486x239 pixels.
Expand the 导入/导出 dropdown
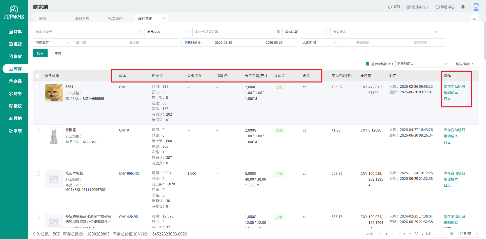tap(465, 64)
